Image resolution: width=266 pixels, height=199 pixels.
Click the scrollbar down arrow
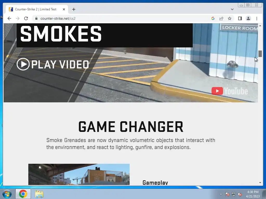(x=260, y=183)
